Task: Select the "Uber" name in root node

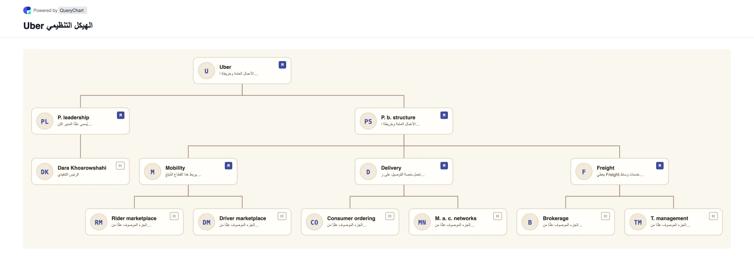Action: (x=225, y=67)
